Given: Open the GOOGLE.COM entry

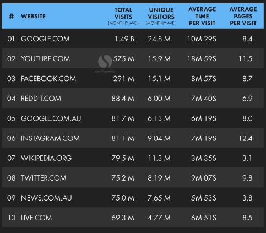Looking at the screenshot, I should (45, 39).
